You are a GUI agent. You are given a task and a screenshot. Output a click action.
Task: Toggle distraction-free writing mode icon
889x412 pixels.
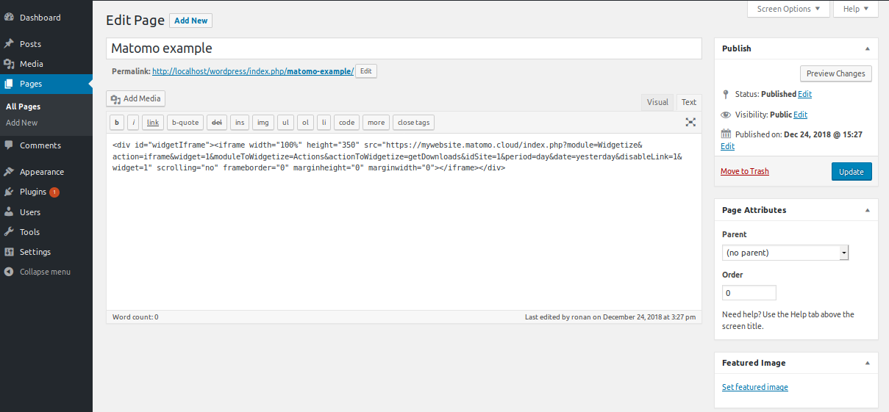point(690,123)
